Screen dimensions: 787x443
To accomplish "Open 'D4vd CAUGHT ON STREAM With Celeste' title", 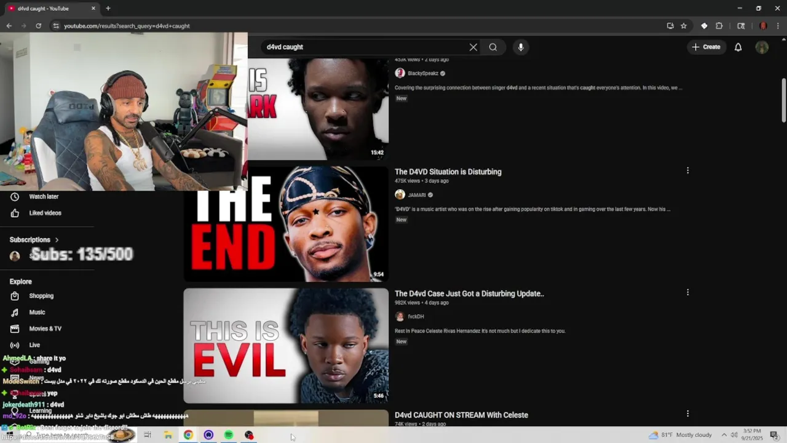I will click(461, 415).
